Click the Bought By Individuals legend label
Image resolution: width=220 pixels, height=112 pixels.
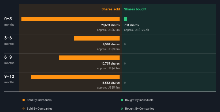139,100
